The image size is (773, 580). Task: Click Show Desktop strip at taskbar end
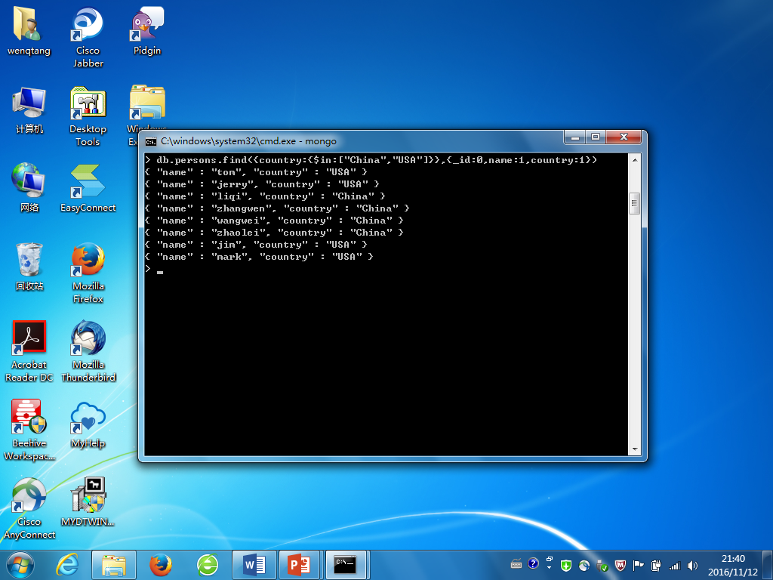[x=768, y=565]
